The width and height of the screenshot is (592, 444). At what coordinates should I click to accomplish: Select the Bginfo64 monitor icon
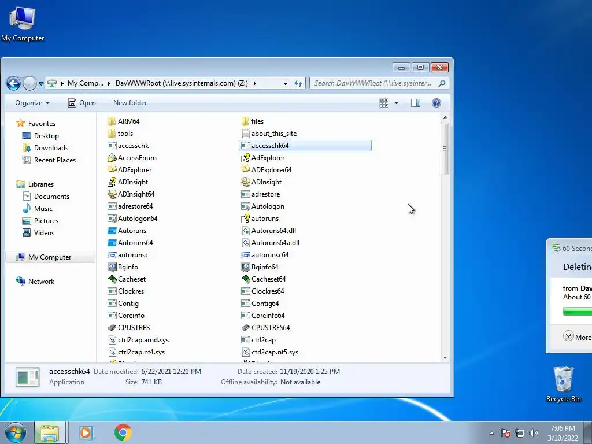pos(245,267)
